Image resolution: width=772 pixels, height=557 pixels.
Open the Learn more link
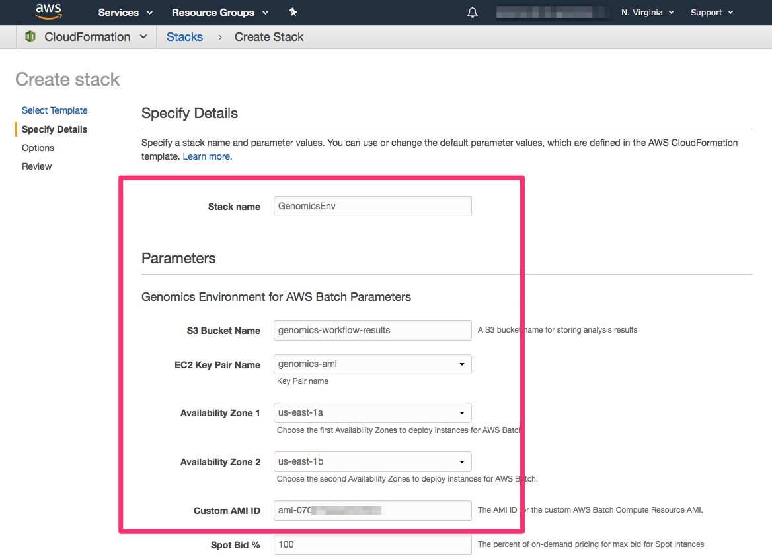click(x=208, y=156)
